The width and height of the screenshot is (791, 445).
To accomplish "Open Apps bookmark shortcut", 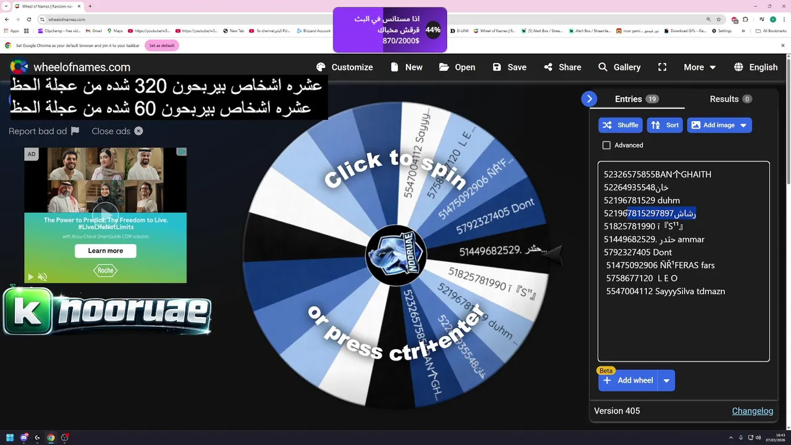I will [11, 31].
